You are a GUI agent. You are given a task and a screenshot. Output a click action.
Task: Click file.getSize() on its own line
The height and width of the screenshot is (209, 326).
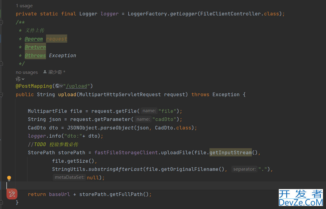tap(73, 161)
